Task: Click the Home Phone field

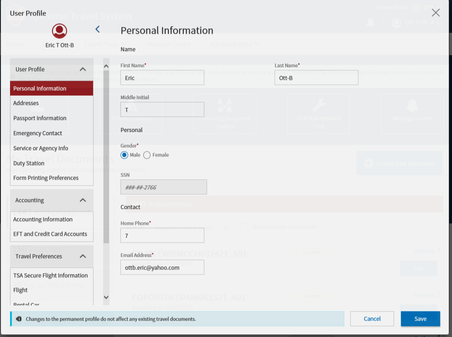Action: pos(162,235)
